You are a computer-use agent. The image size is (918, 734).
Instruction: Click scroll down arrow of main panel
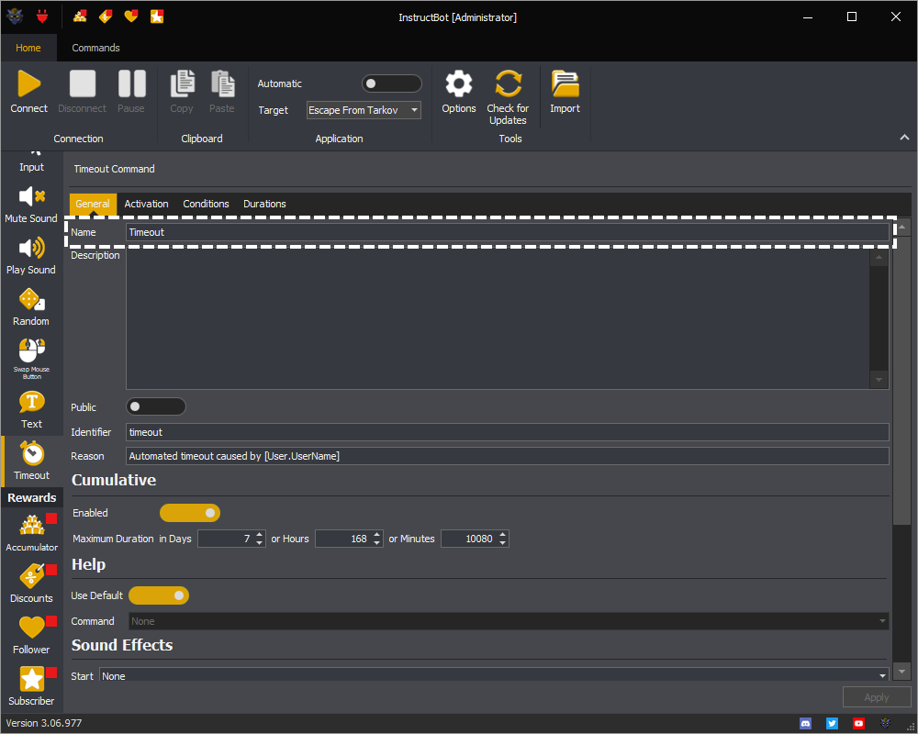pyautogui.click(x=901, y=672)
